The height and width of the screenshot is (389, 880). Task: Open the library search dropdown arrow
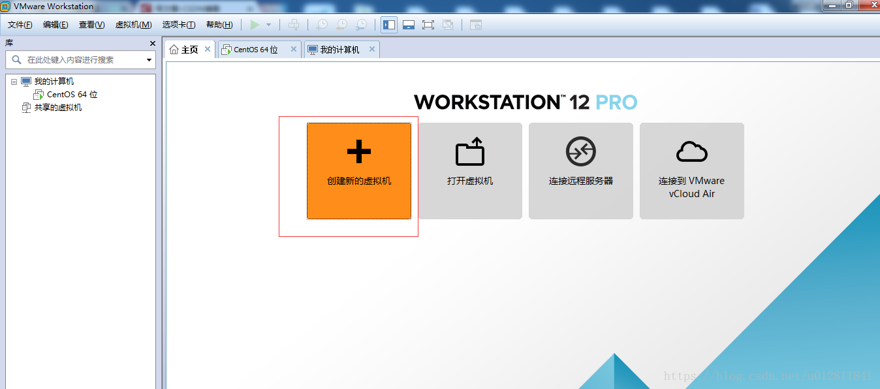(149, 60)
